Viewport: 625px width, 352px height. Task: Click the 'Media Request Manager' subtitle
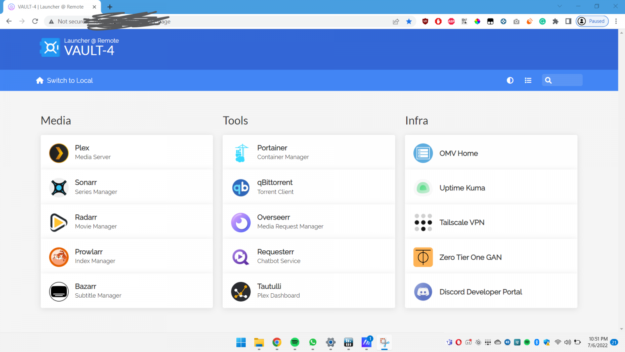290,226
